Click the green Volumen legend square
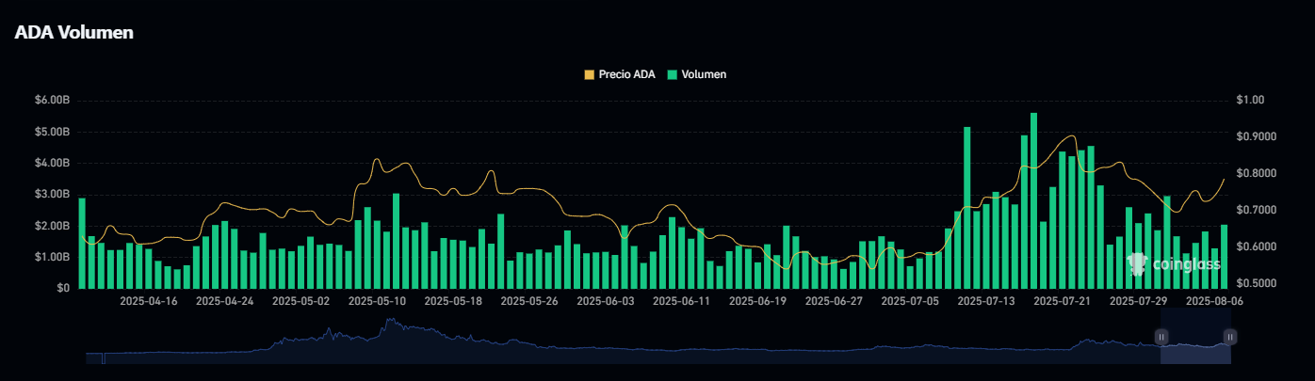 [x=672, y=74]
